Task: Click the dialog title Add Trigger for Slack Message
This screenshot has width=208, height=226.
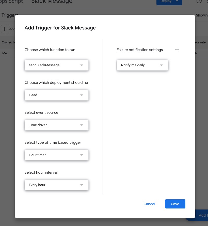Action: tap(60, 28)
